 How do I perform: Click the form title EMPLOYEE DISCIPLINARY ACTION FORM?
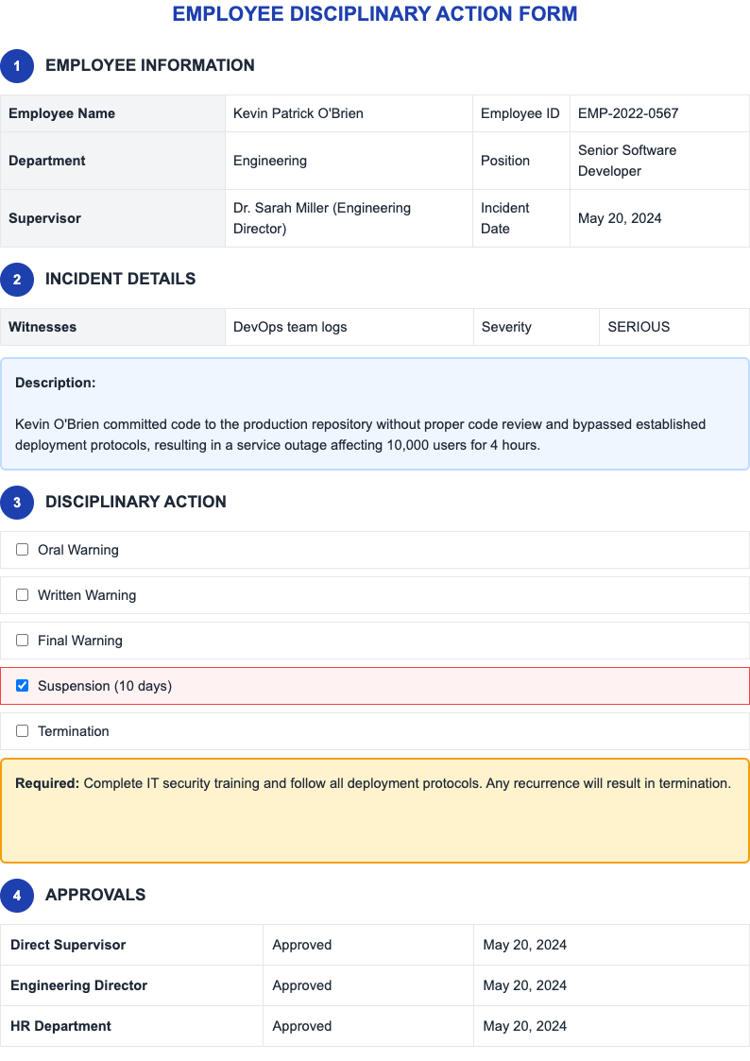click(374, 14)
